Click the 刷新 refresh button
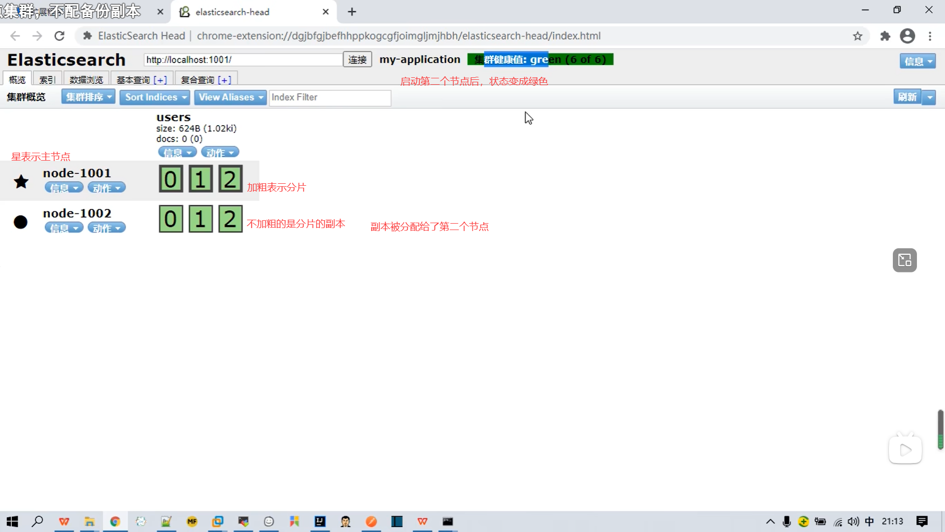Viewport: 945px width, 532px height. (907, 97)
